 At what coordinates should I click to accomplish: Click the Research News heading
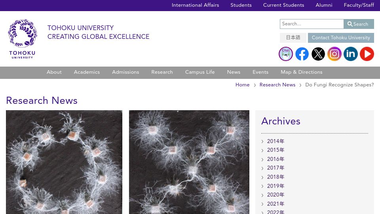pyautogui.click(x=42, y=100)
